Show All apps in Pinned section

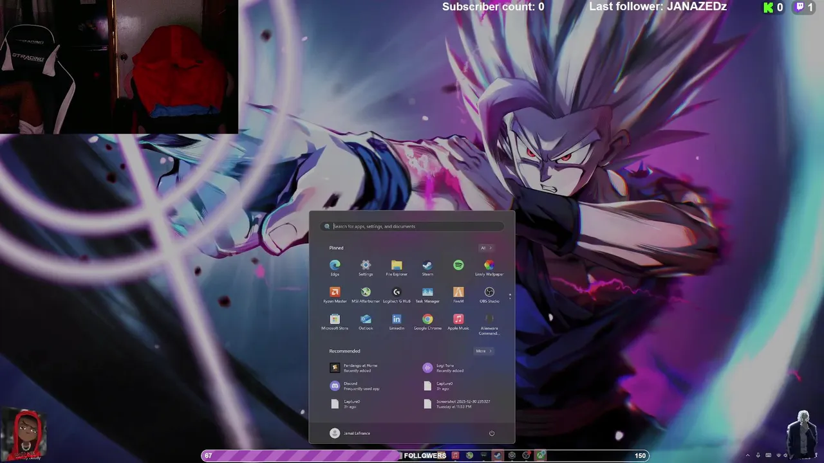pyautogui.click(x=486, y=248)
